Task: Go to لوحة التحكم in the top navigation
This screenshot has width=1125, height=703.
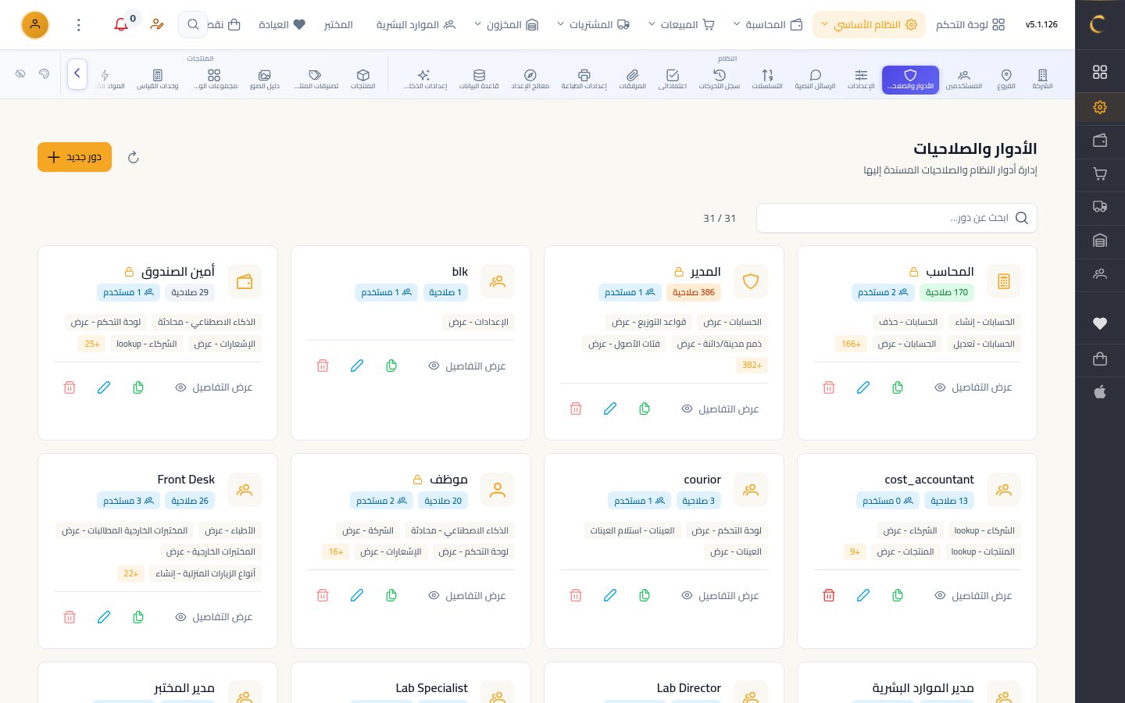Action: [x=970, y=25]
